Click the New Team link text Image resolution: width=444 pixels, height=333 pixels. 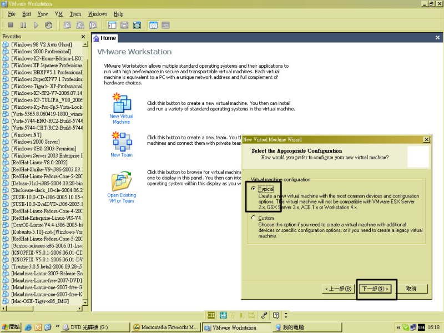pyautogui.click(x=122, y=155)
